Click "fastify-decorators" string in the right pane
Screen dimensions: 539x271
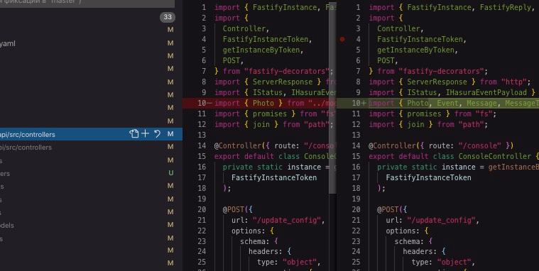[x=442, y=71]
